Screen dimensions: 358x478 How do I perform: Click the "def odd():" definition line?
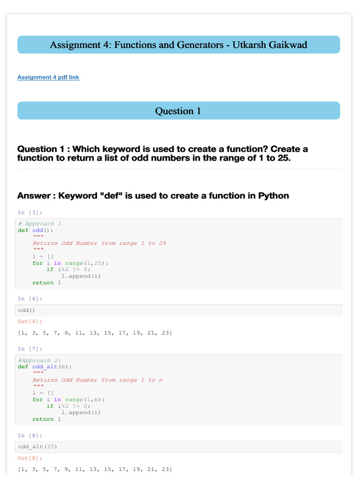tap(35, 230)
